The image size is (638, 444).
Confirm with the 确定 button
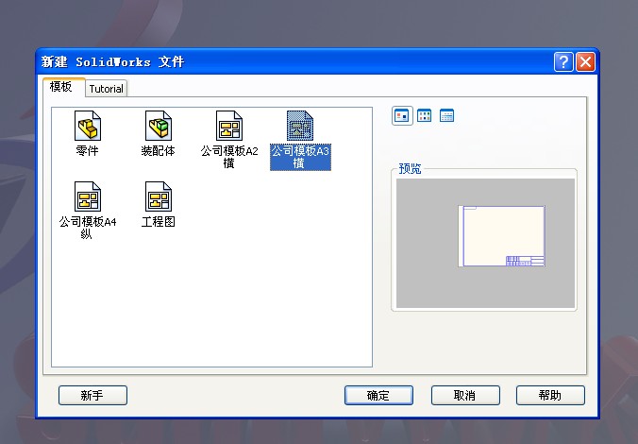(x=378, y=395)
